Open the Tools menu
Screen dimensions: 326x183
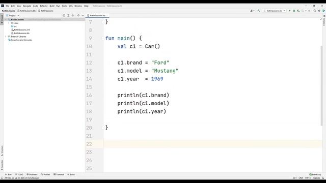[x=65, y=6]
